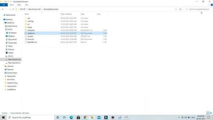This screenshot has width=213, height=120.
Task: Expand the ribbon with the chevron
Action: coord(209,5)
